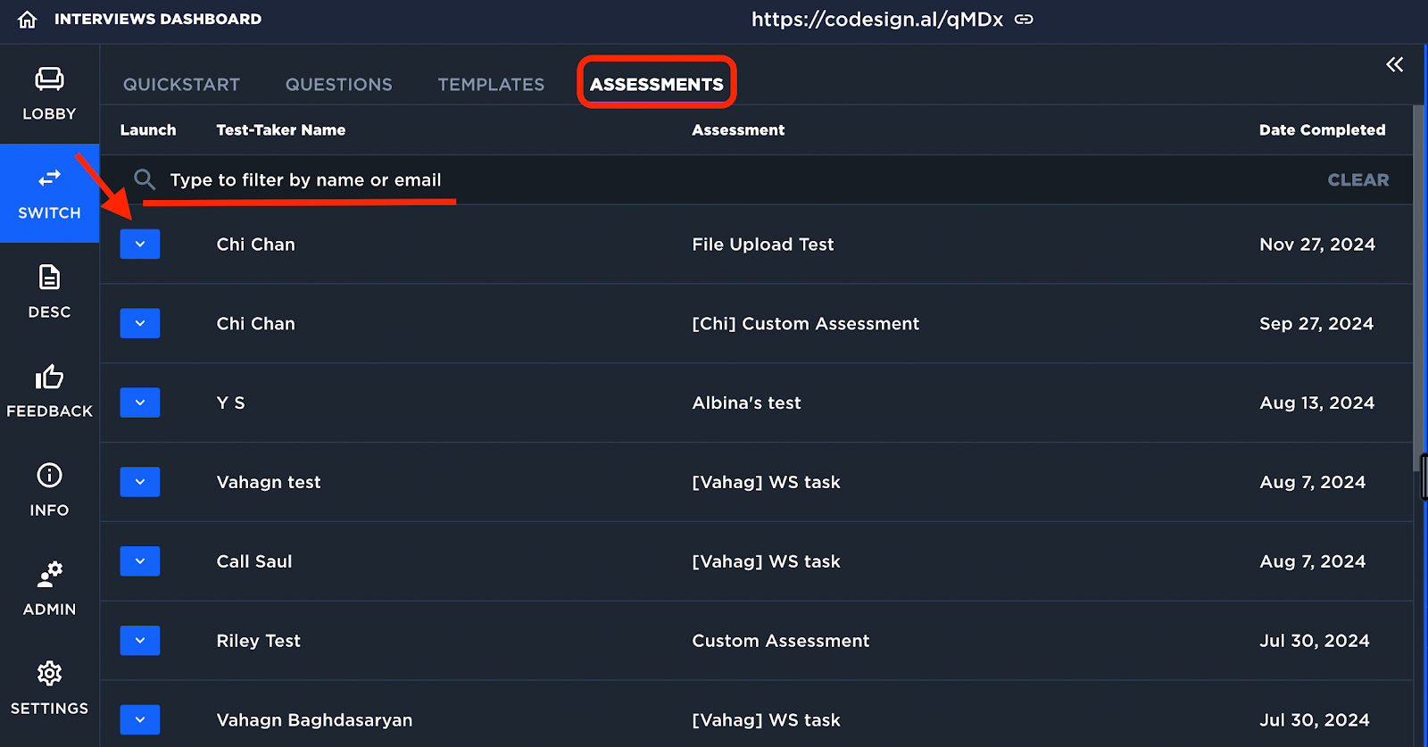Image resolution: width=1428 pixels, height=747 pixels.
Task: Click Custom Assessment in Riley Test row
Action: (x=781, y=641)
